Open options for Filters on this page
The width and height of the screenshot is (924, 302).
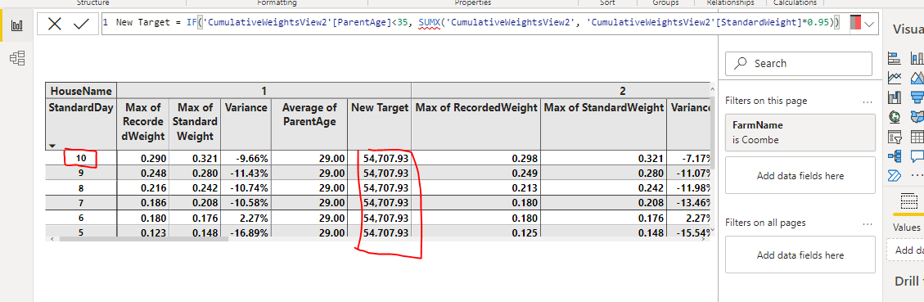867,101
